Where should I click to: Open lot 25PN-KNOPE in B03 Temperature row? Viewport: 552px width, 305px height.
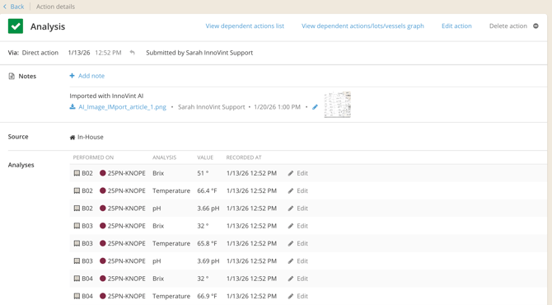tap(126, 244)
